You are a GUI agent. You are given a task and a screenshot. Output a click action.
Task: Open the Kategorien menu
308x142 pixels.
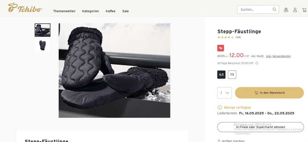click(91, 11)
